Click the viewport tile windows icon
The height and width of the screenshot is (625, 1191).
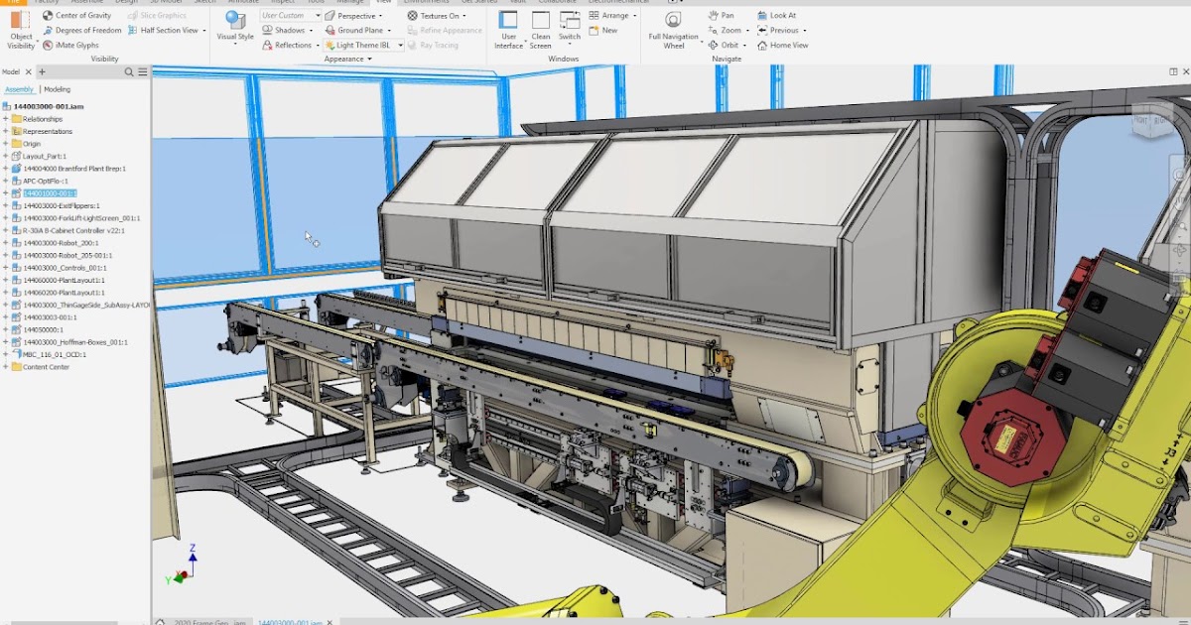pos(1173,72)
